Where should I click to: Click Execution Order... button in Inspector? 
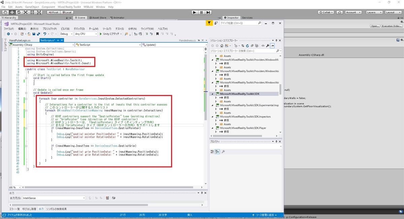pos(392,26)
